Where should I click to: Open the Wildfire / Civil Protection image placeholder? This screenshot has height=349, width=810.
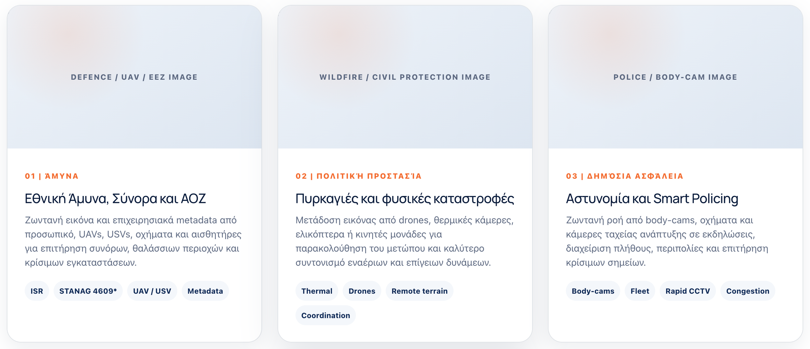(405, 77)
